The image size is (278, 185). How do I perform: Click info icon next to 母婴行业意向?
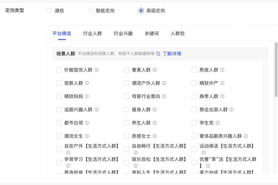click(164, 97)
